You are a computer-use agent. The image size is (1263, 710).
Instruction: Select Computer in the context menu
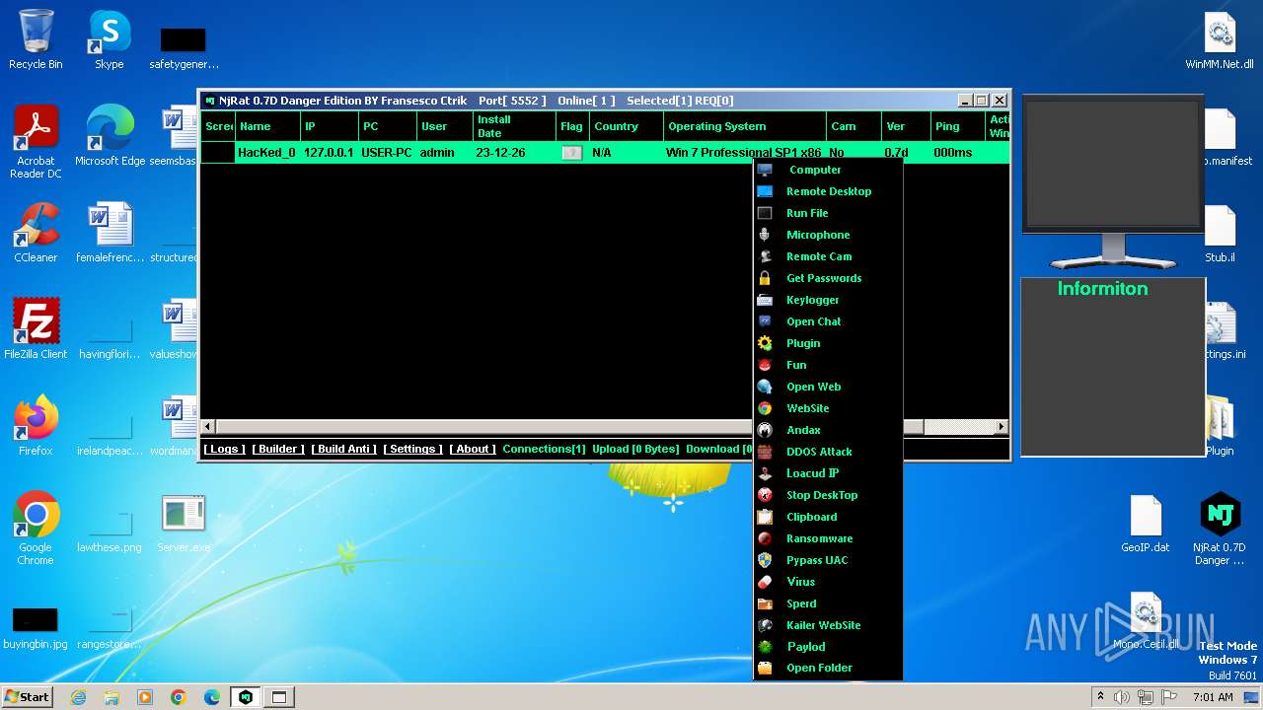point(828,170)
